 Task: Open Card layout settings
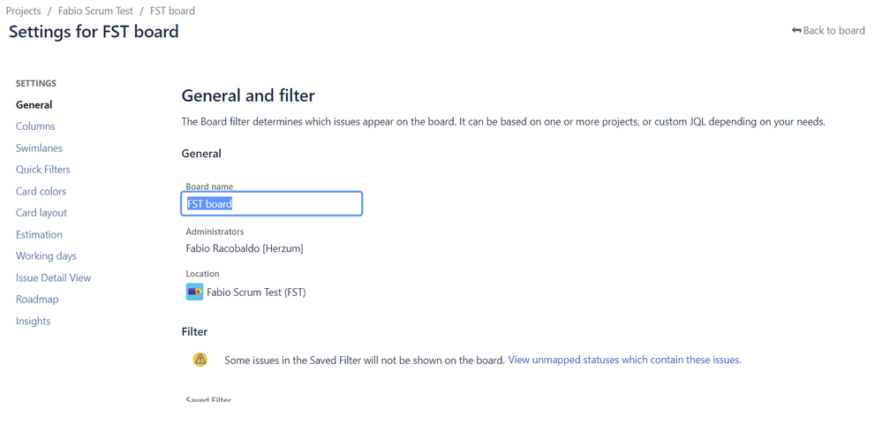(41, 213)
